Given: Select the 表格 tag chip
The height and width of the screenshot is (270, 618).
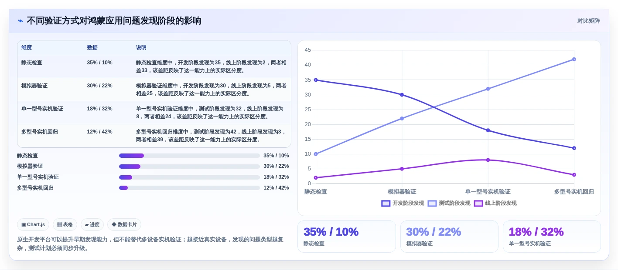Looking at the screenshot, I should pos(65,225).
